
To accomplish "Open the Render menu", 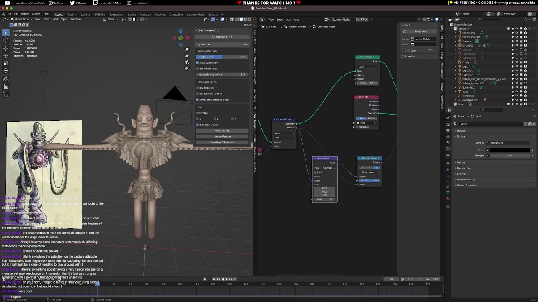I will 25,14.
